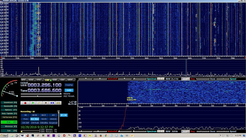Toggle the CW Peak filter
Screen dimensions: 246x140
(35, 123)
